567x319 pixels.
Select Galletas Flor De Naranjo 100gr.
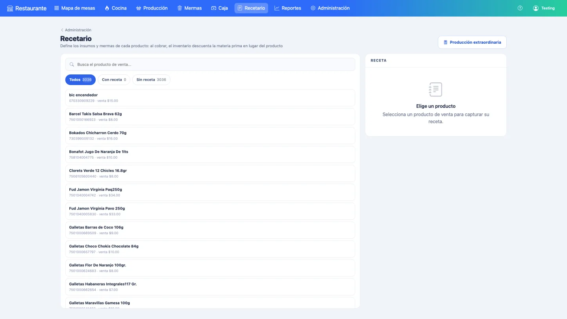tap(210, 268)
